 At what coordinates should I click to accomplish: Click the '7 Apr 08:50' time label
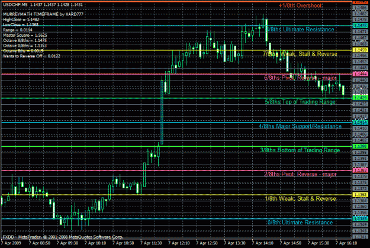pos(40,243)
